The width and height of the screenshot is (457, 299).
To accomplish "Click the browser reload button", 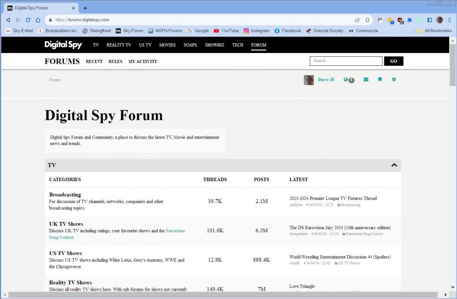I will click(28, 20).
